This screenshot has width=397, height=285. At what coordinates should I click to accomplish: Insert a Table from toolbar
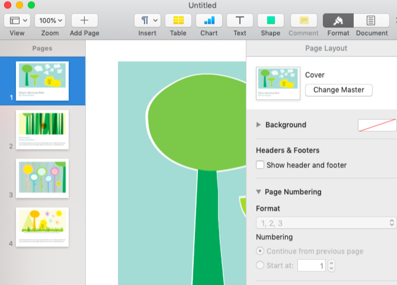pos(178,20)
